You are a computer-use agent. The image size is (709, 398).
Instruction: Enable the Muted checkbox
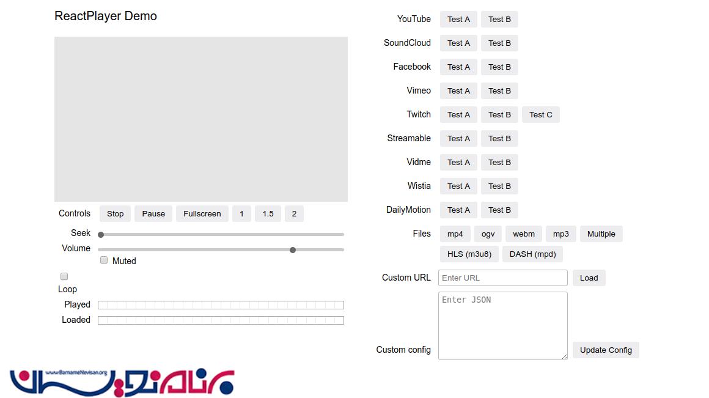pyautogui.click(x=104, y=260)
